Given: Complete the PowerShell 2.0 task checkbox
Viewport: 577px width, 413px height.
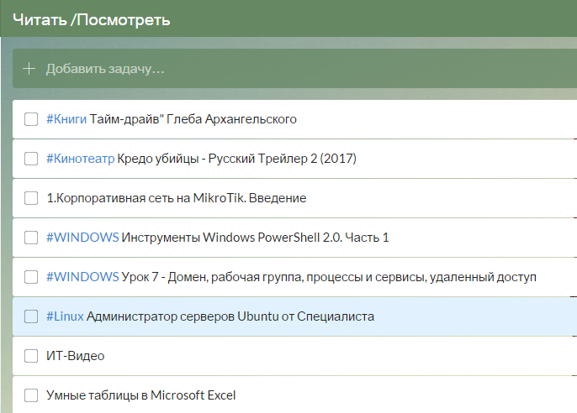Looking at the screenshot, I should click(31, 238).
